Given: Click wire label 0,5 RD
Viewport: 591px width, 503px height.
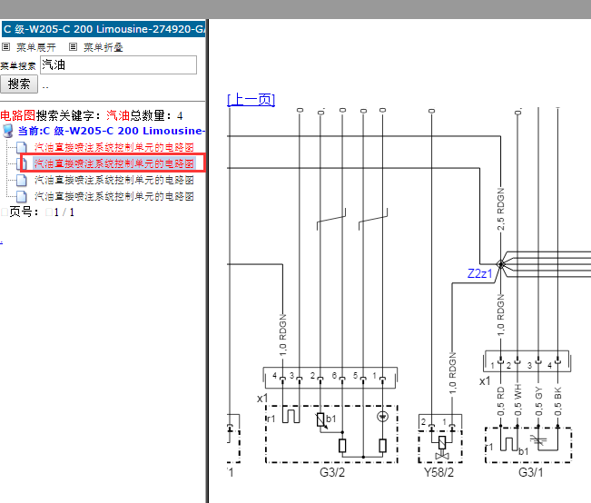Looking at the screenshot, I should [x=500, y=401].
